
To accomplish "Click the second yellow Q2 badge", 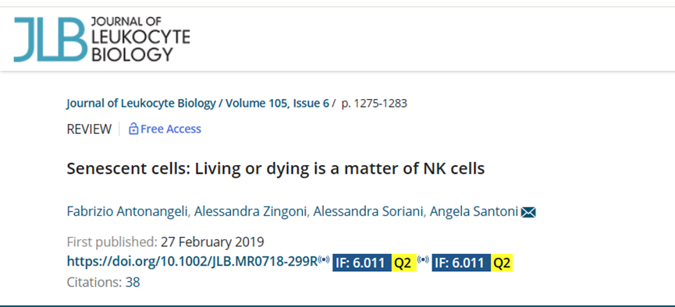I will (x=503, y=263).
